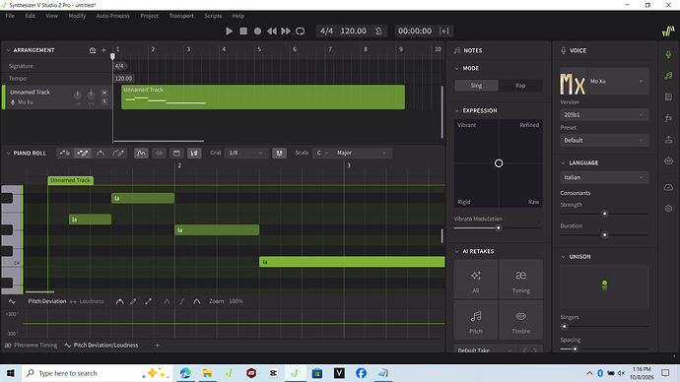Select the parameter pencil draw tool

coord(134,301)
